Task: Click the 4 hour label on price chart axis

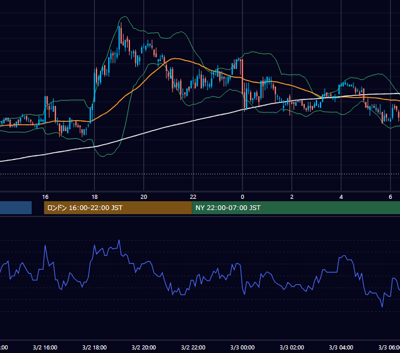Action: coord(341,197)
